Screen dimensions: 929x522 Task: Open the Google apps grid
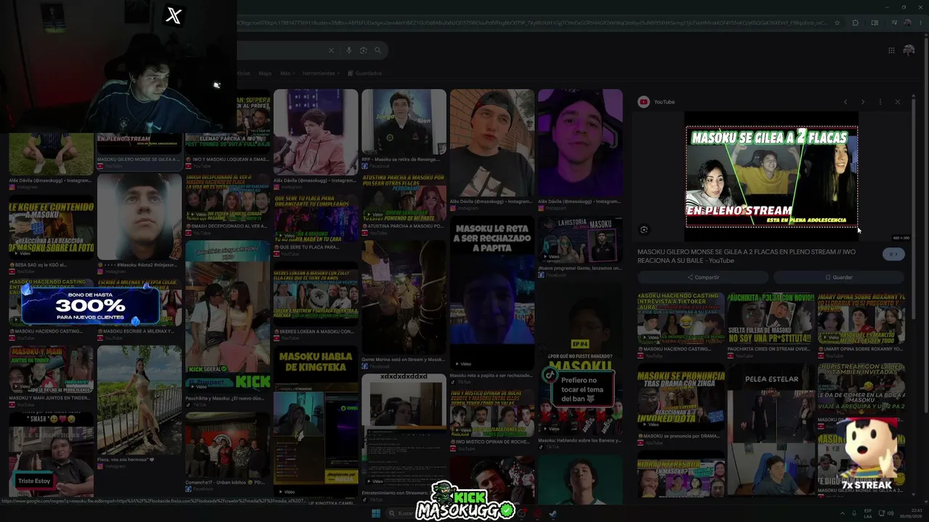pyautogui.click(x=891, y=50)
